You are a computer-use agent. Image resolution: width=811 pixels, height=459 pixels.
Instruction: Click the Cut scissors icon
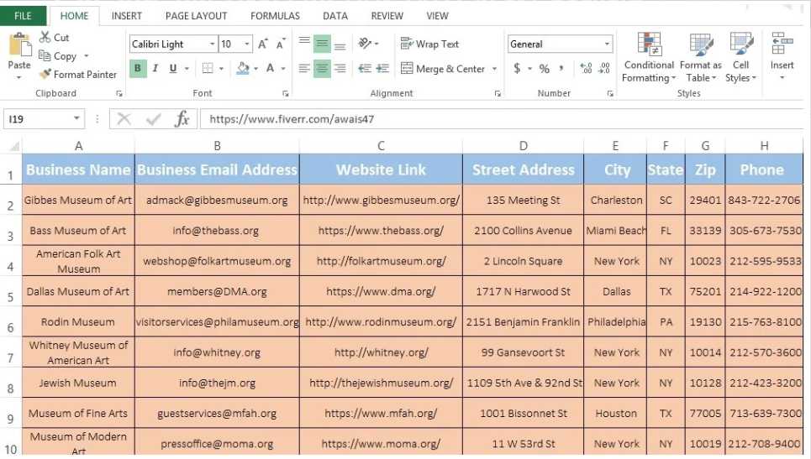45,37
